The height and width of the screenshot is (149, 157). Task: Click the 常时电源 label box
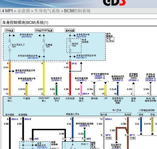[x=70, y=31]
